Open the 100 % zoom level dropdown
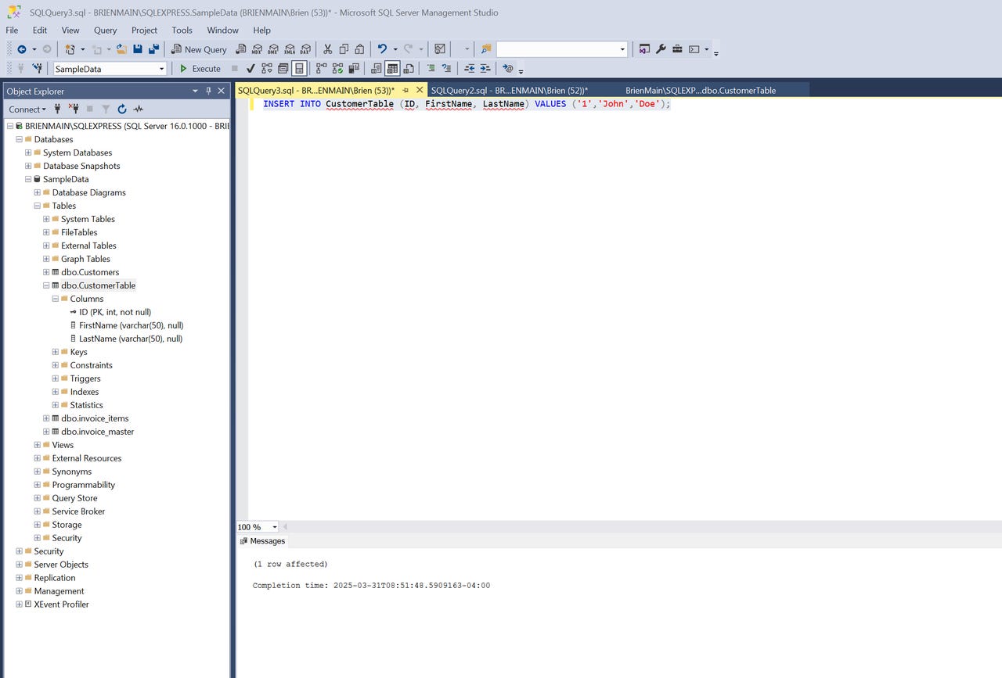Screen dimensions: 1002x678 (x=275, y=527)
